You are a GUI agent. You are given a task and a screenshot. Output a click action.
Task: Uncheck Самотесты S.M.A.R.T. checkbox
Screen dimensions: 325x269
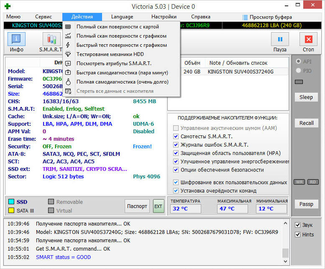point(176,137)
